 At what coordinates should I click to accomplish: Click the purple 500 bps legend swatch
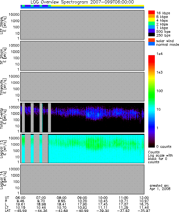click(x=152, y=31)
